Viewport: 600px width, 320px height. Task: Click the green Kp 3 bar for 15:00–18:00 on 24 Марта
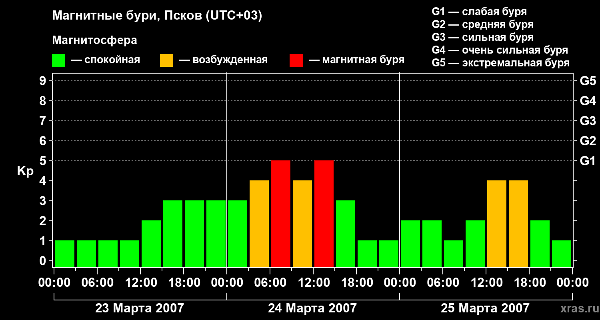tap(346, 234)
